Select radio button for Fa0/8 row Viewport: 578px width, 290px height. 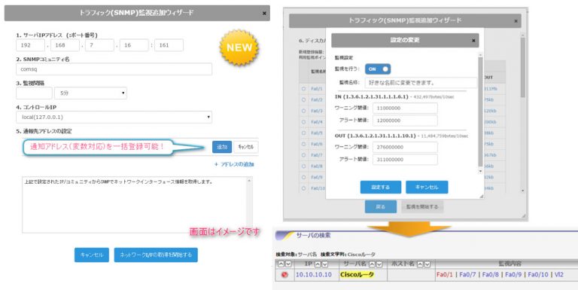coord(304,166)
